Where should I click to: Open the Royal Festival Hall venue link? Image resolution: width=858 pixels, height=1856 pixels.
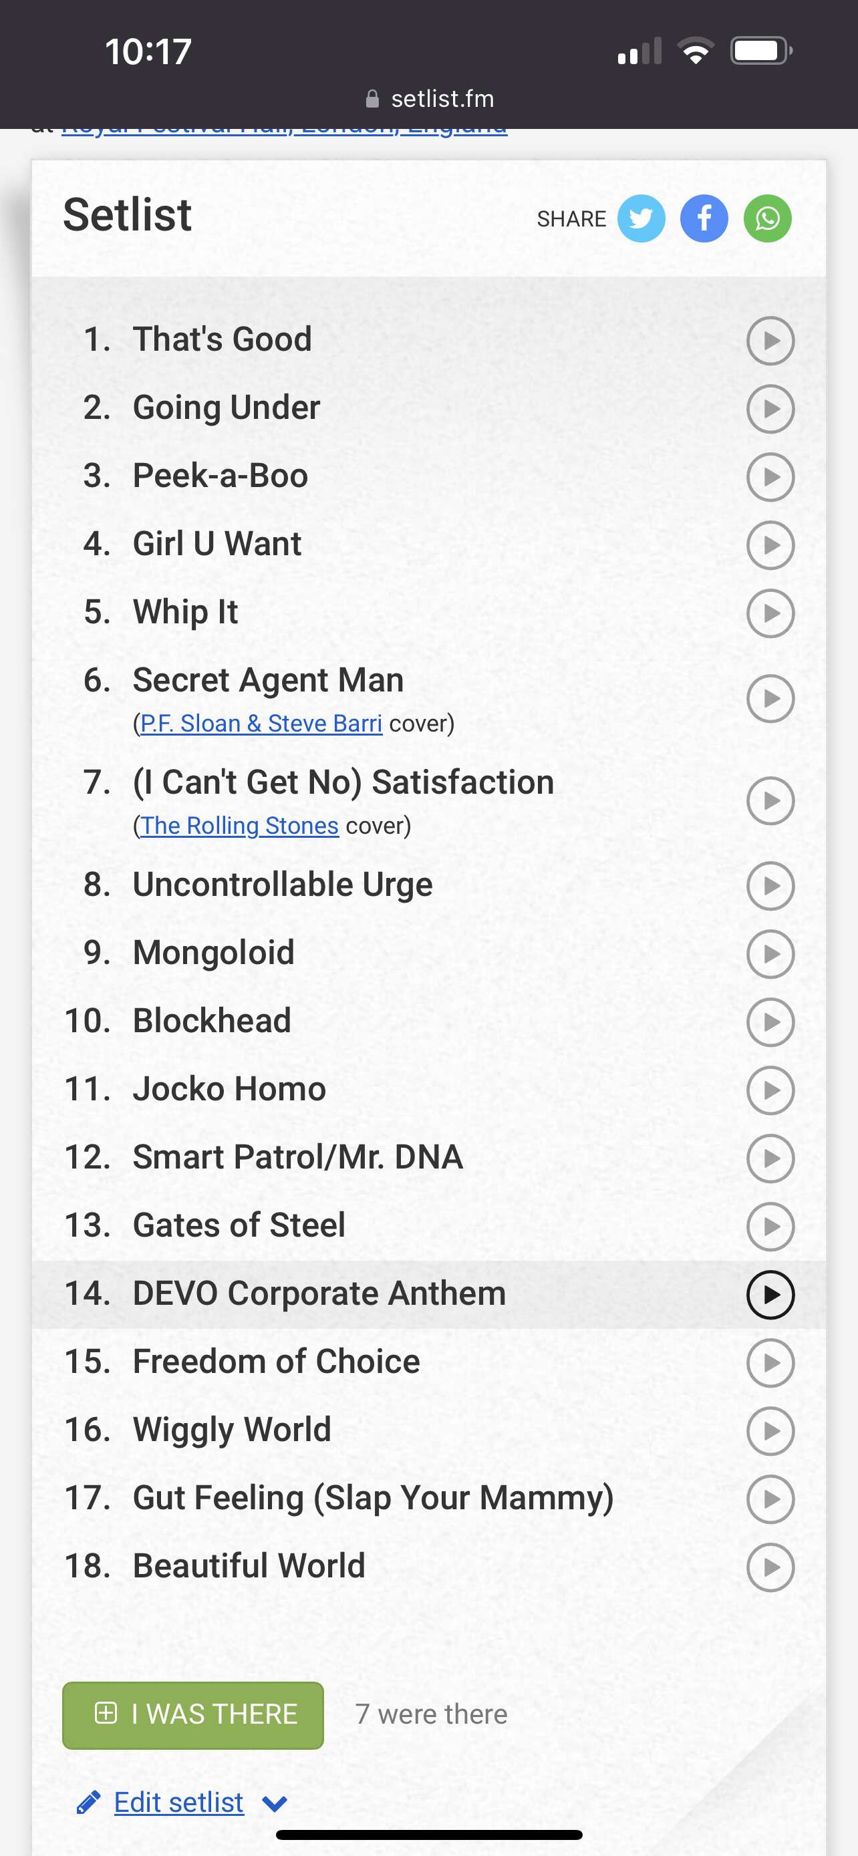pos(285,130)
